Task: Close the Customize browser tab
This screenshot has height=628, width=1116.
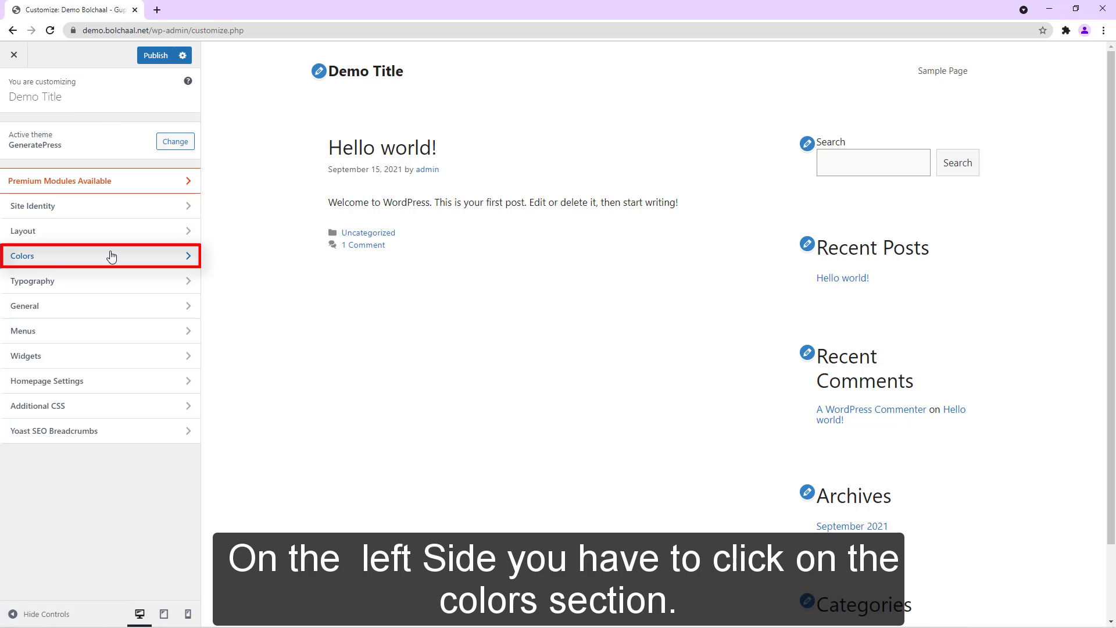Action: pyautogui.click(x=135, y=10)
